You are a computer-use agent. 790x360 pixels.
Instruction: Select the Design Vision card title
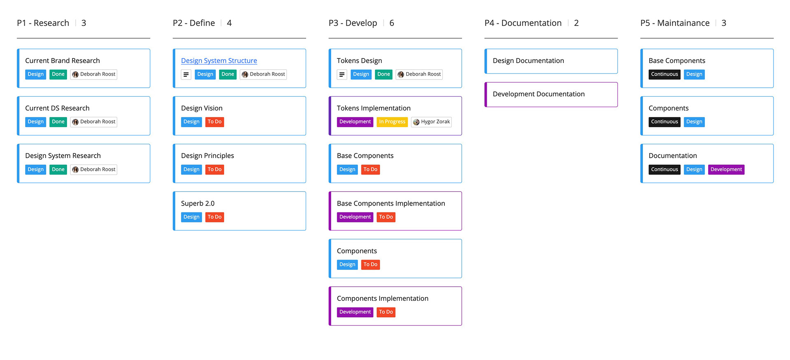(x=202, y=108)
